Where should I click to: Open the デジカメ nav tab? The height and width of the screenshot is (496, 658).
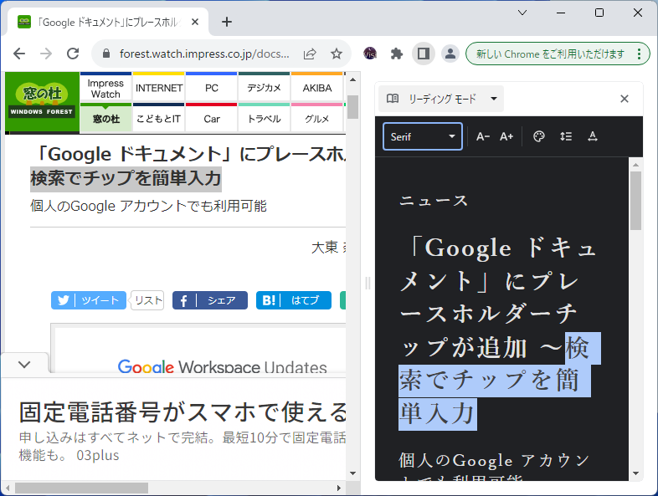(264, 88)
